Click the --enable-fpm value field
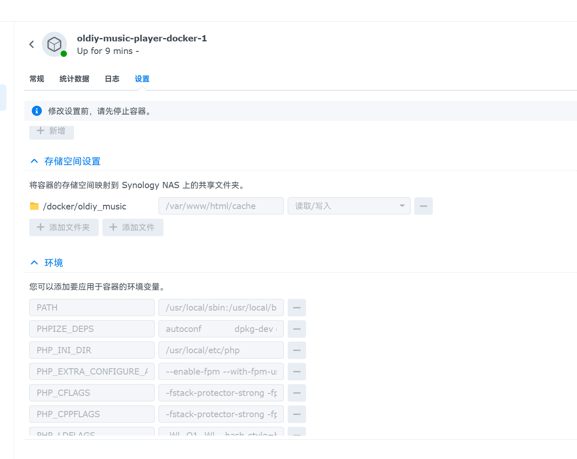This screenshot has height=459, width=577. [221, 372]
